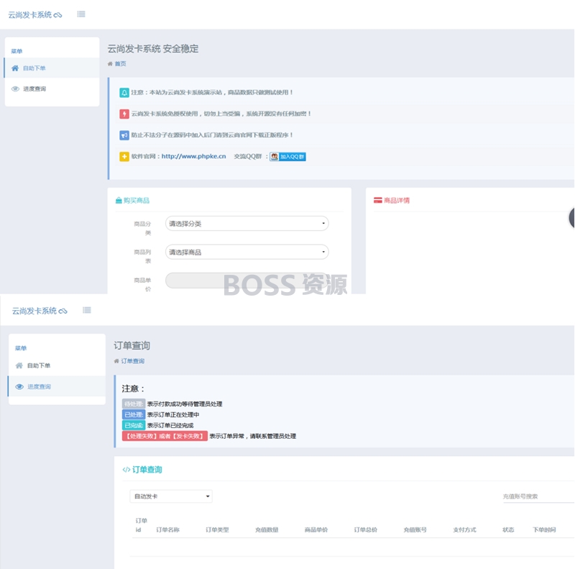
Task: Open the http://www.phpke.cn link
Action: pos(193,156)
